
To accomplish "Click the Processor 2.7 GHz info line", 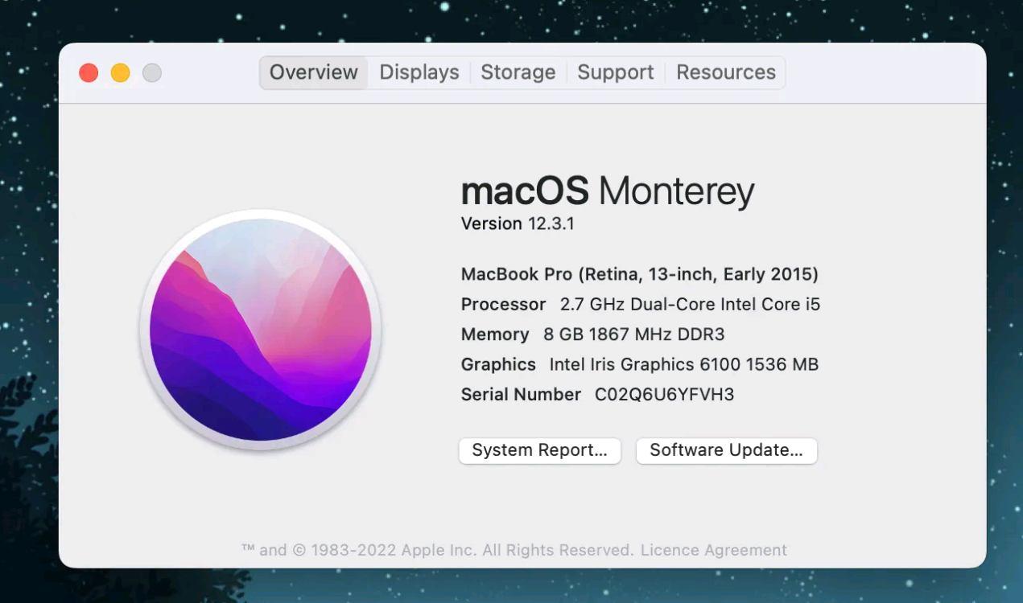I will coord(640,305).
